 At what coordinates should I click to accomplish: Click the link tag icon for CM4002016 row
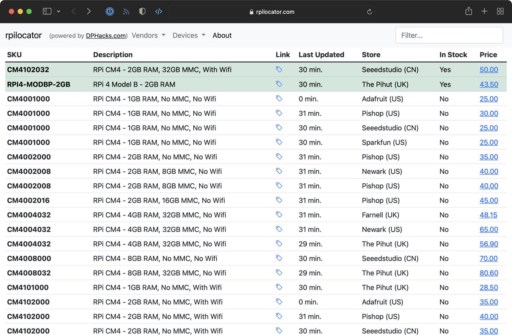pyautogui.click(x=279, y=200)
